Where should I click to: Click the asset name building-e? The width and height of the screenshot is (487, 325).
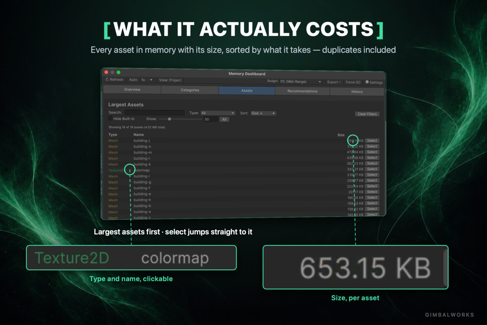[142, 194]
